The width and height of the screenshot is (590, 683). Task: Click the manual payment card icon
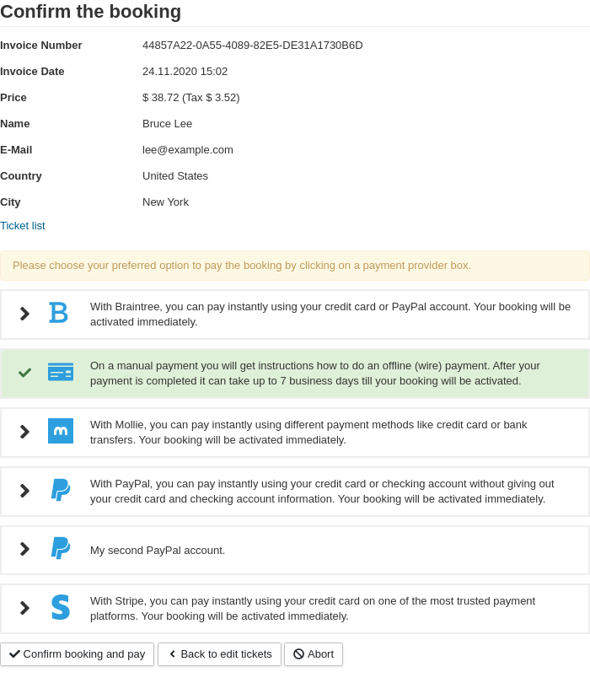click(x=61, y=372)
